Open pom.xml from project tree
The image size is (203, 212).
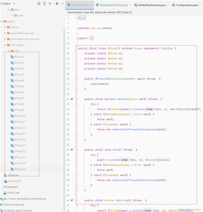[11, 187]
